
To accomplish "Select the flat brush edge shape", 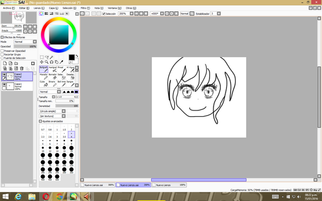I will click(x=76, y=91).
